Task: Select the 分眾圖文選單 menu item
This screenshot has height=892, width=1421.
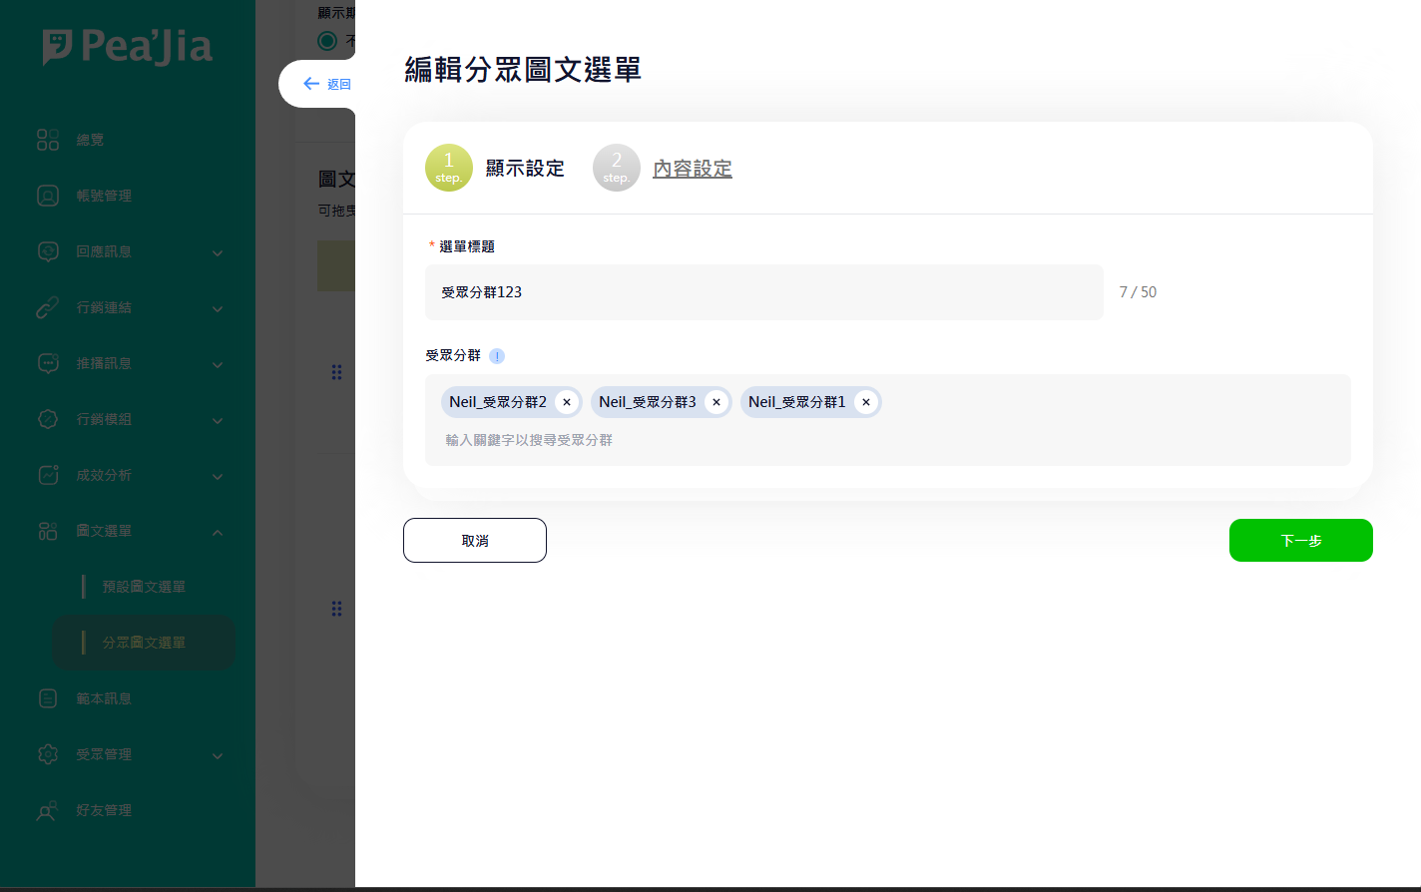Action: [x=144, y=643]
